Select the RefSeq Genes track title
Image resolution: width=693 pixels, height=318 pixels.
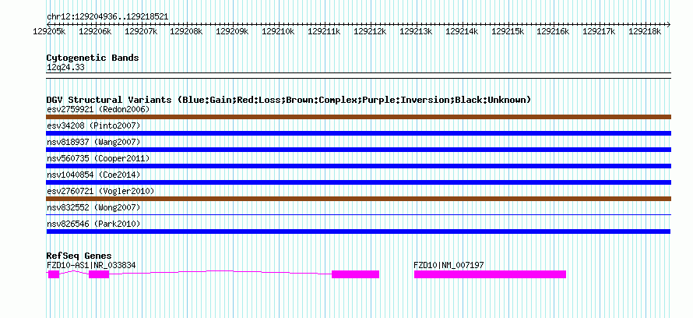click(x=79, y=256)
